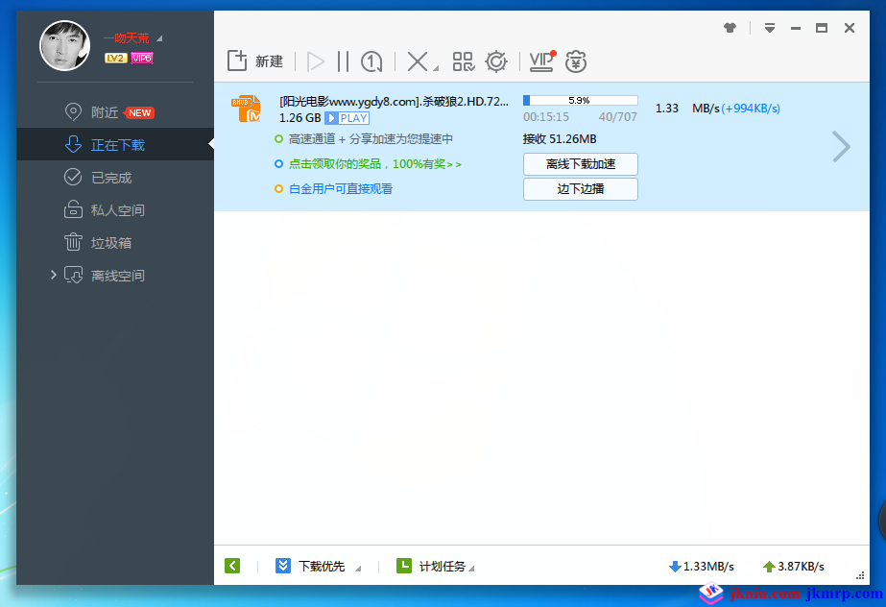This screenshot has width=886, height=607.
Task: Click the 边下边播 button
Action: (580, 189)
